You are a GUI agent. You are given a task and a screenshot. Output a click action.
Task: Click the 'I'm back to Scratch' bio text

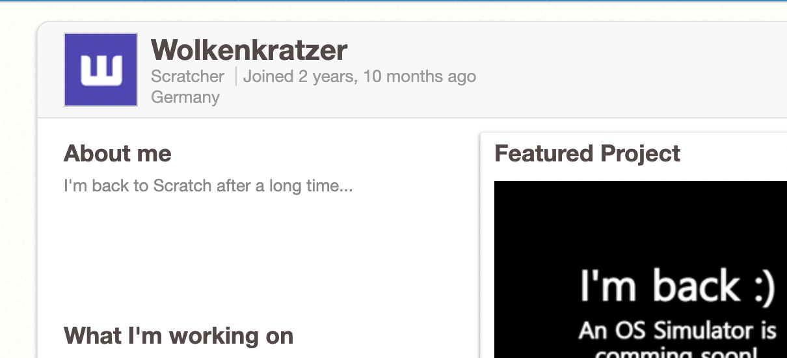coord(208,186)
